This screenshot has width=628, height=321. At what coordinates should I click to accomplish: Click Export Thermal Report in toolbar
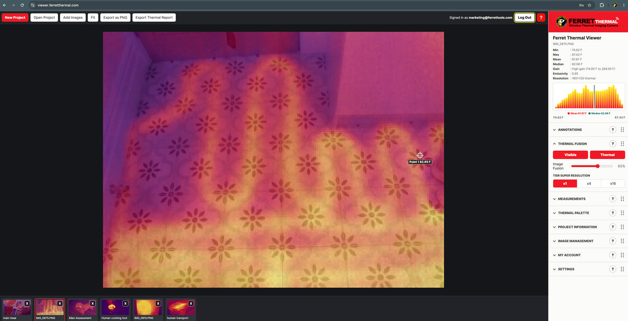tap(154, 17)
